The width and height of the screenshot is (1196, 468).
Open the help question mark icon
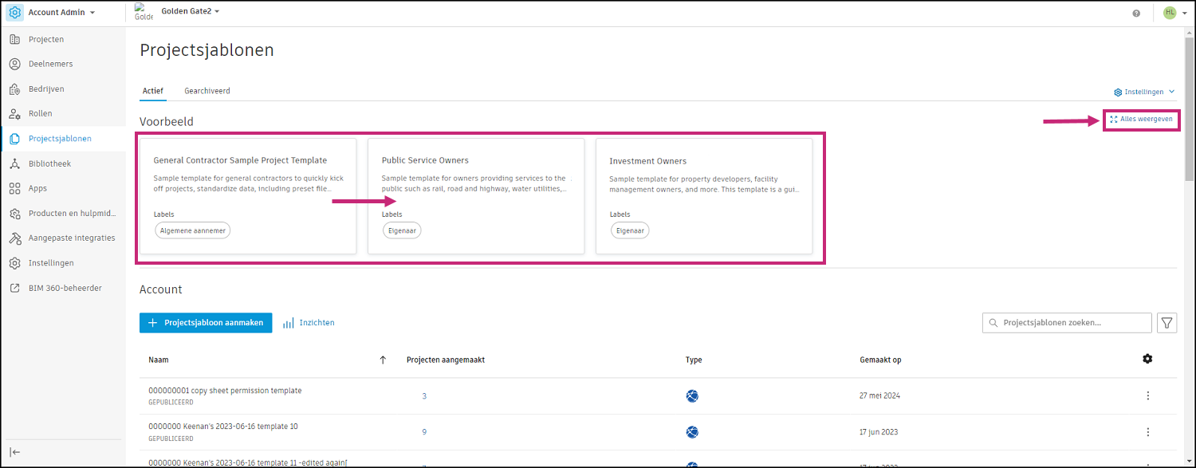click(x=1136, y=14)
